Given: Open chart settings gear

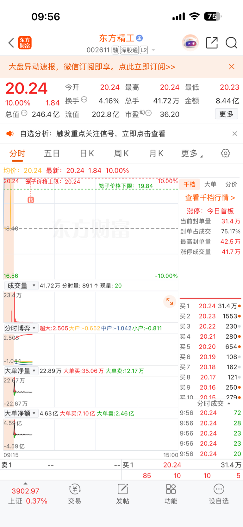Looking at the screenshot, I should (226, 154).
